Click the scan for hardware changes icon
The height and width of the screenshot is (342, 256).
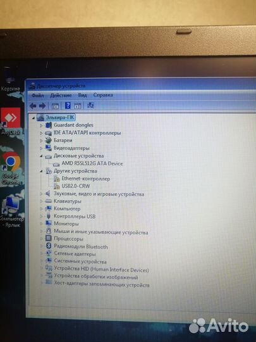[x=90, y=106]
